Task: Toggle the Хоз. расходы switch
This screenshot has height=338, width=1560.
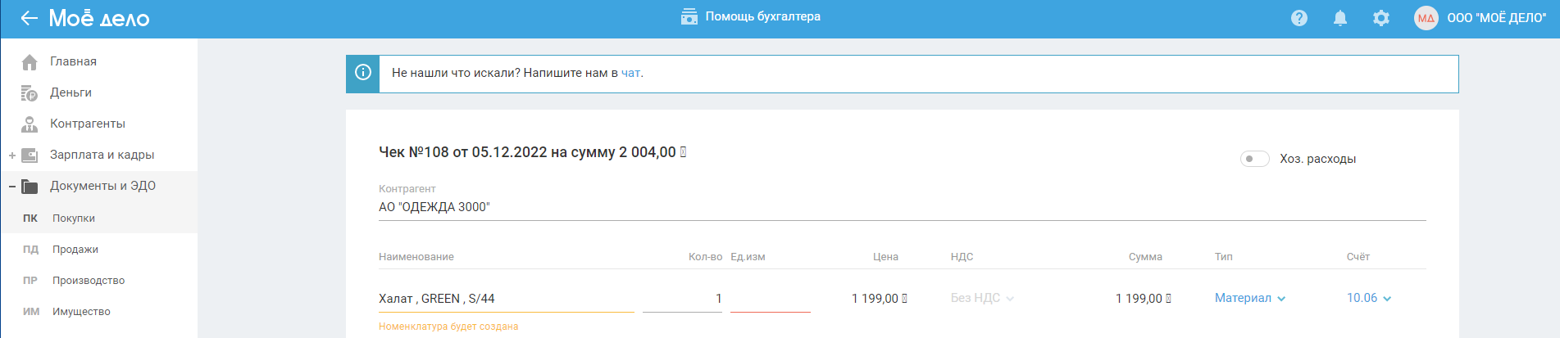Action: (1254, 159)
